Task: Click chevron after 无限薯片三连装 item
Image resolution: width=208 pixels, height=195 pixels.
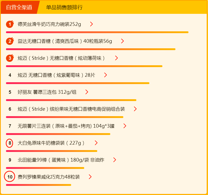Action: pyautogui.click(x=125, y=126)
